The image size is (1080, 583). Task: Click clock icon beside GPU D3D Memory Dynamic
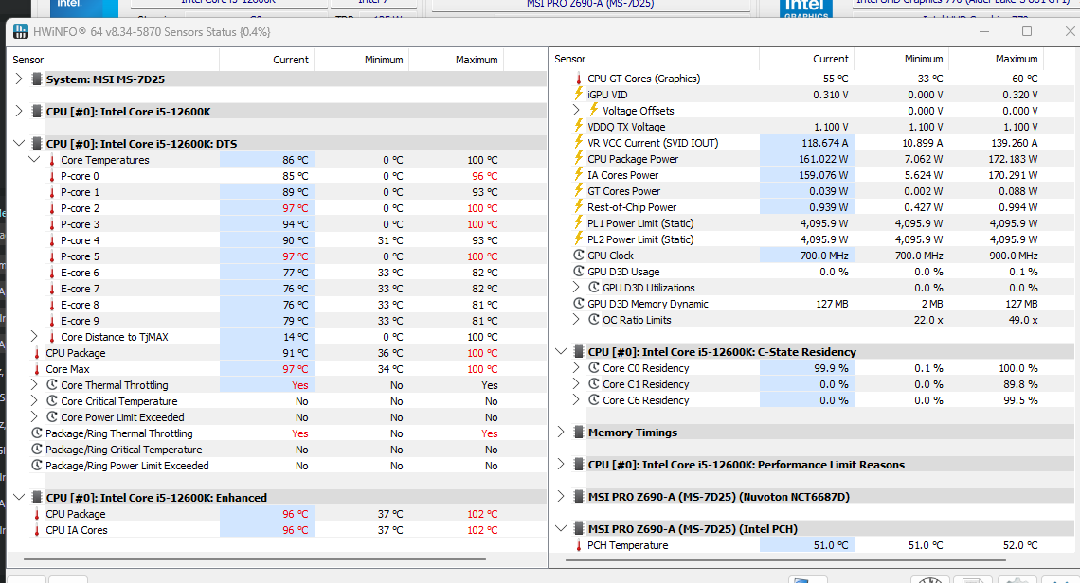tap(579, 304)
